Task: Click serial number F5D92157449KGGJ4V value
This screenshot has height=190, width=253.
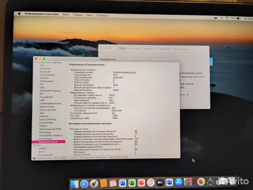Action: pos(124,73)
